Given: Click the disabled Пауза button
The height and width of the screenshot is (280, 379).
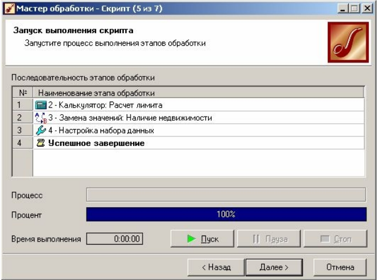Looking at the screenshot, I should point(269,239).
